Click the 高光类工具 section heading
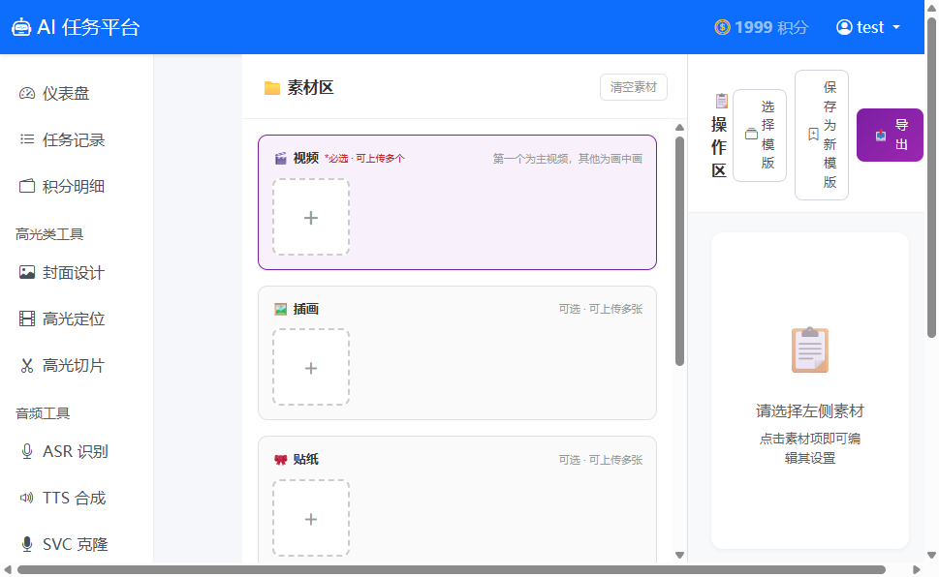The width and height of the screenshot is (939, 577). [x=49, y=234]
